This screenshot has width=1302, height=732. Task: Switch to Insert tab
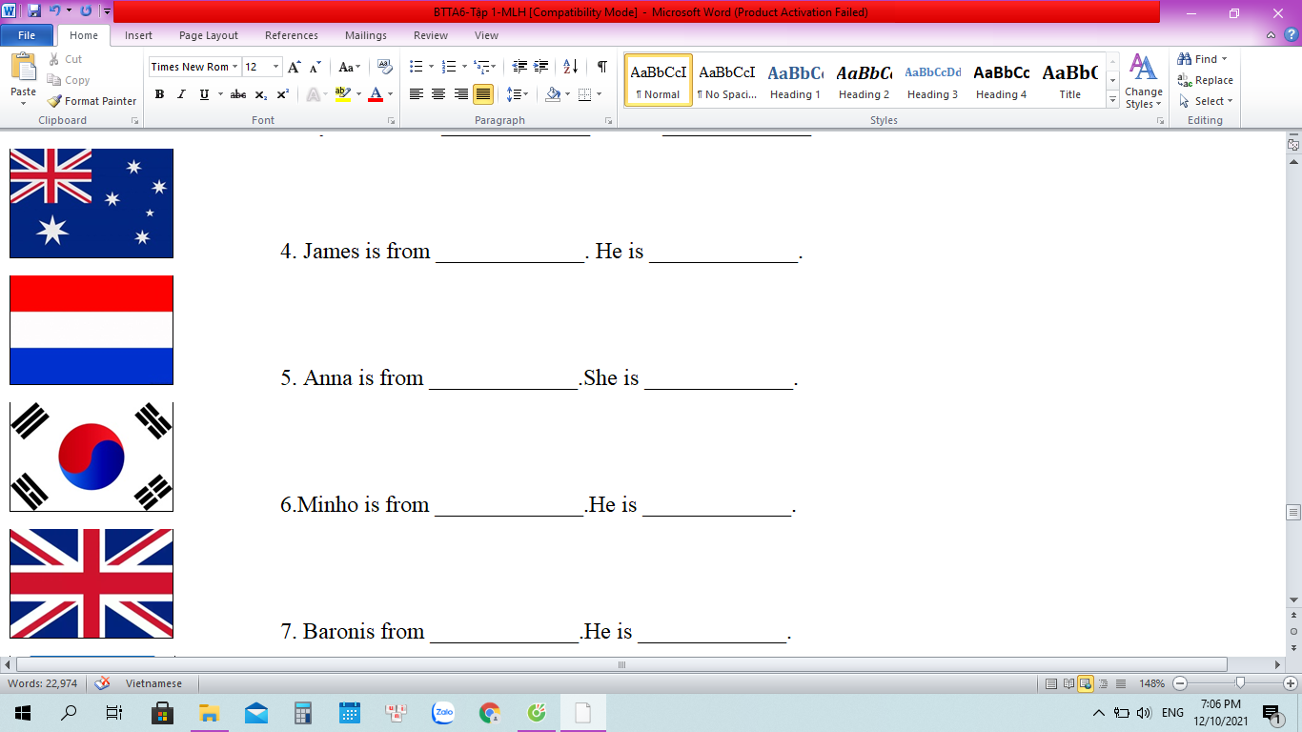pos(138,35)
